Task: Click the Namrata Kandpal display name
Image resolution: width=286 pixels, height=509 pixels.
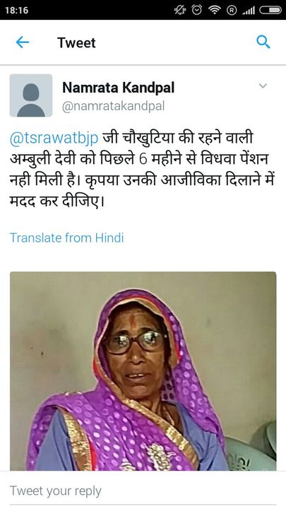Action: tap(119, 88)
